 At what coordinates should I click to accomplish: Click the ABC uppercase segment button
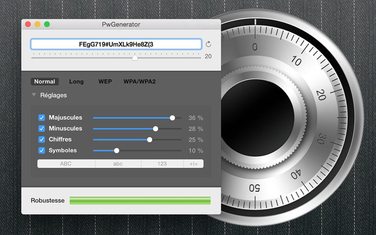coord(66,164)
